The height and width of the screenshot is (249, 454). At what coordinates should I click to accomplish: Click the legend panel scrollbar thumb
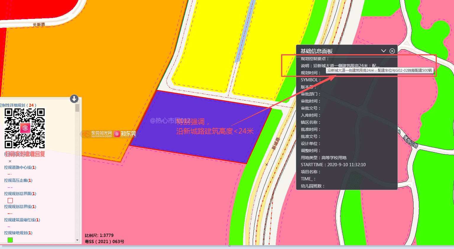77,108
